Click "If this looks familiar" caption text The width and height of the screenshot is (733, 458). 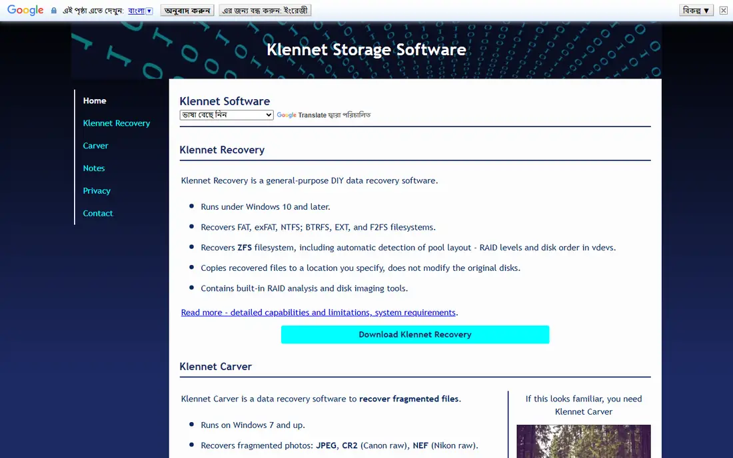(x=584, y=405)
